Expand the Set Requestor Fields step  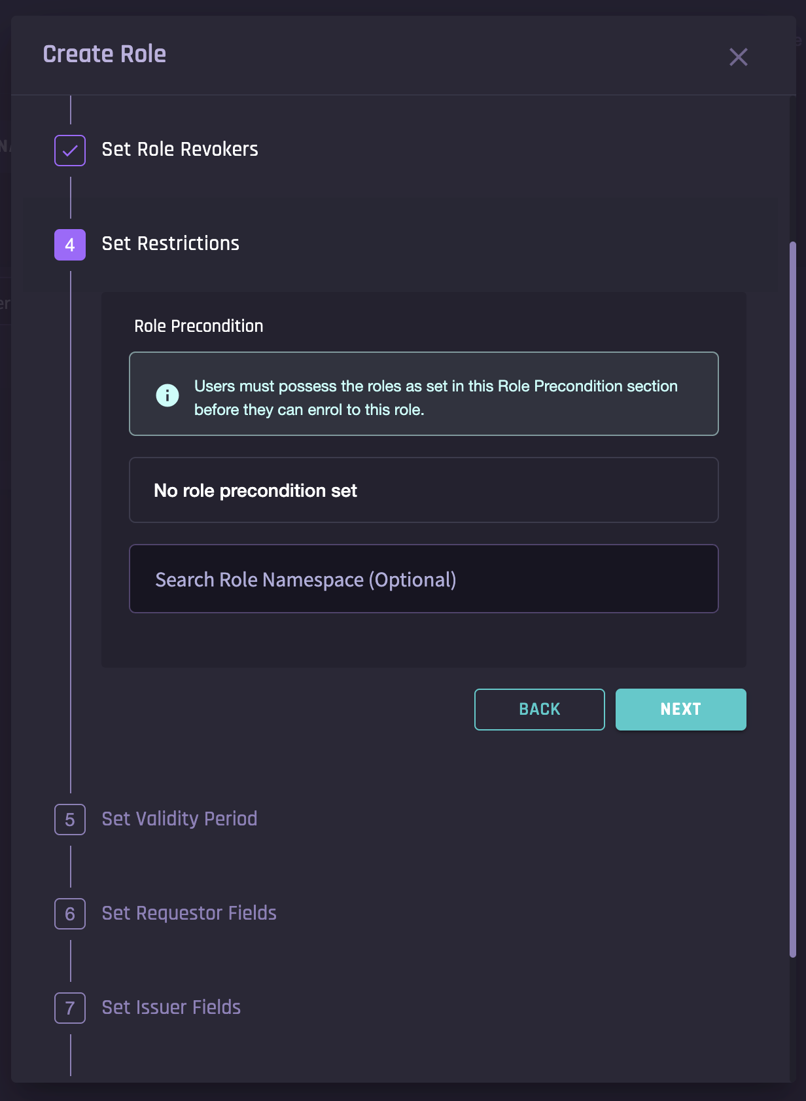pyautogui.click(x=189, y=913)
